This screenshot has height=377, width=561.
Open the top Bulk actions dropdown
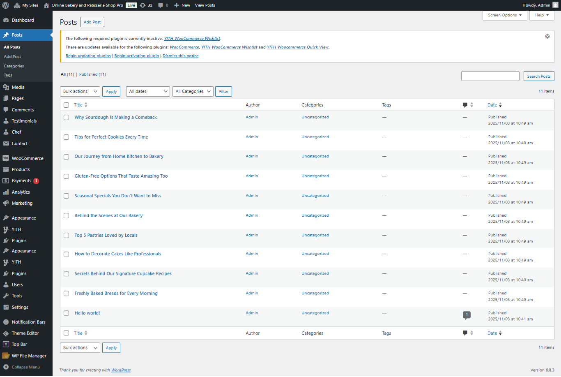[80, 91]
